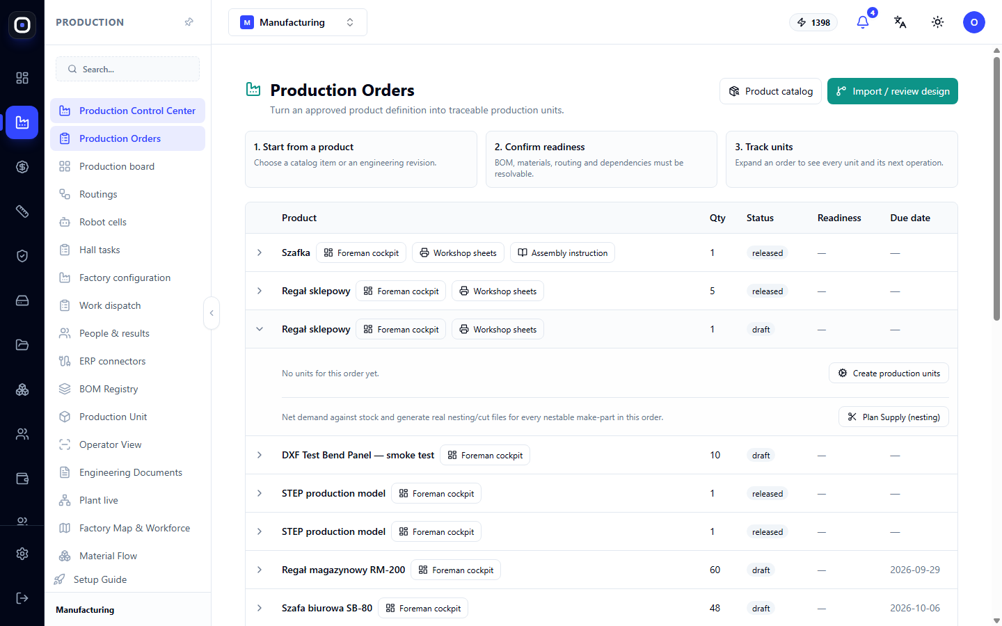
Task: Expand the DXF Test Bend Panel row
Action: [260, 455]
